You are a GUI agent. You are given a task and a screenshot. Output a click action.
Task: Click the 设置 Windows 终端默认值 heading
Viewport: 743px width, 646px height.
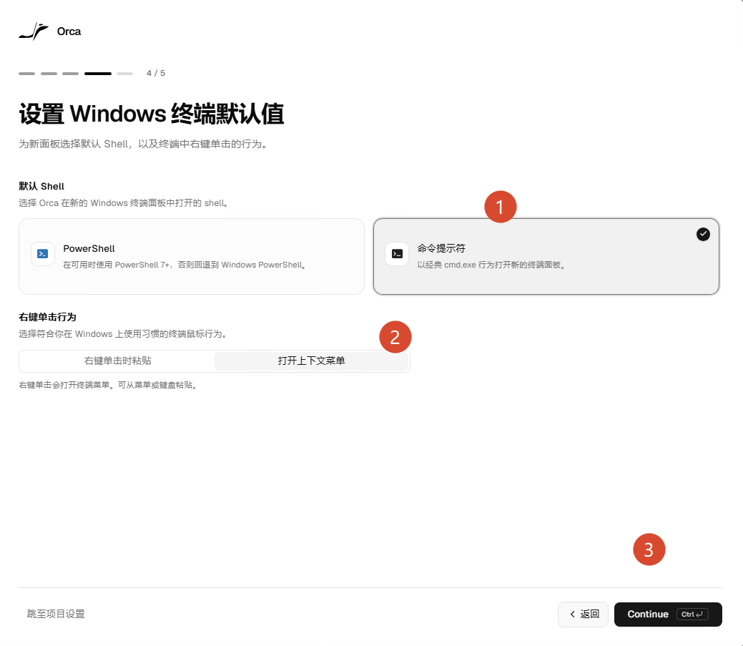pyautogui.click(x=152, y=114)
